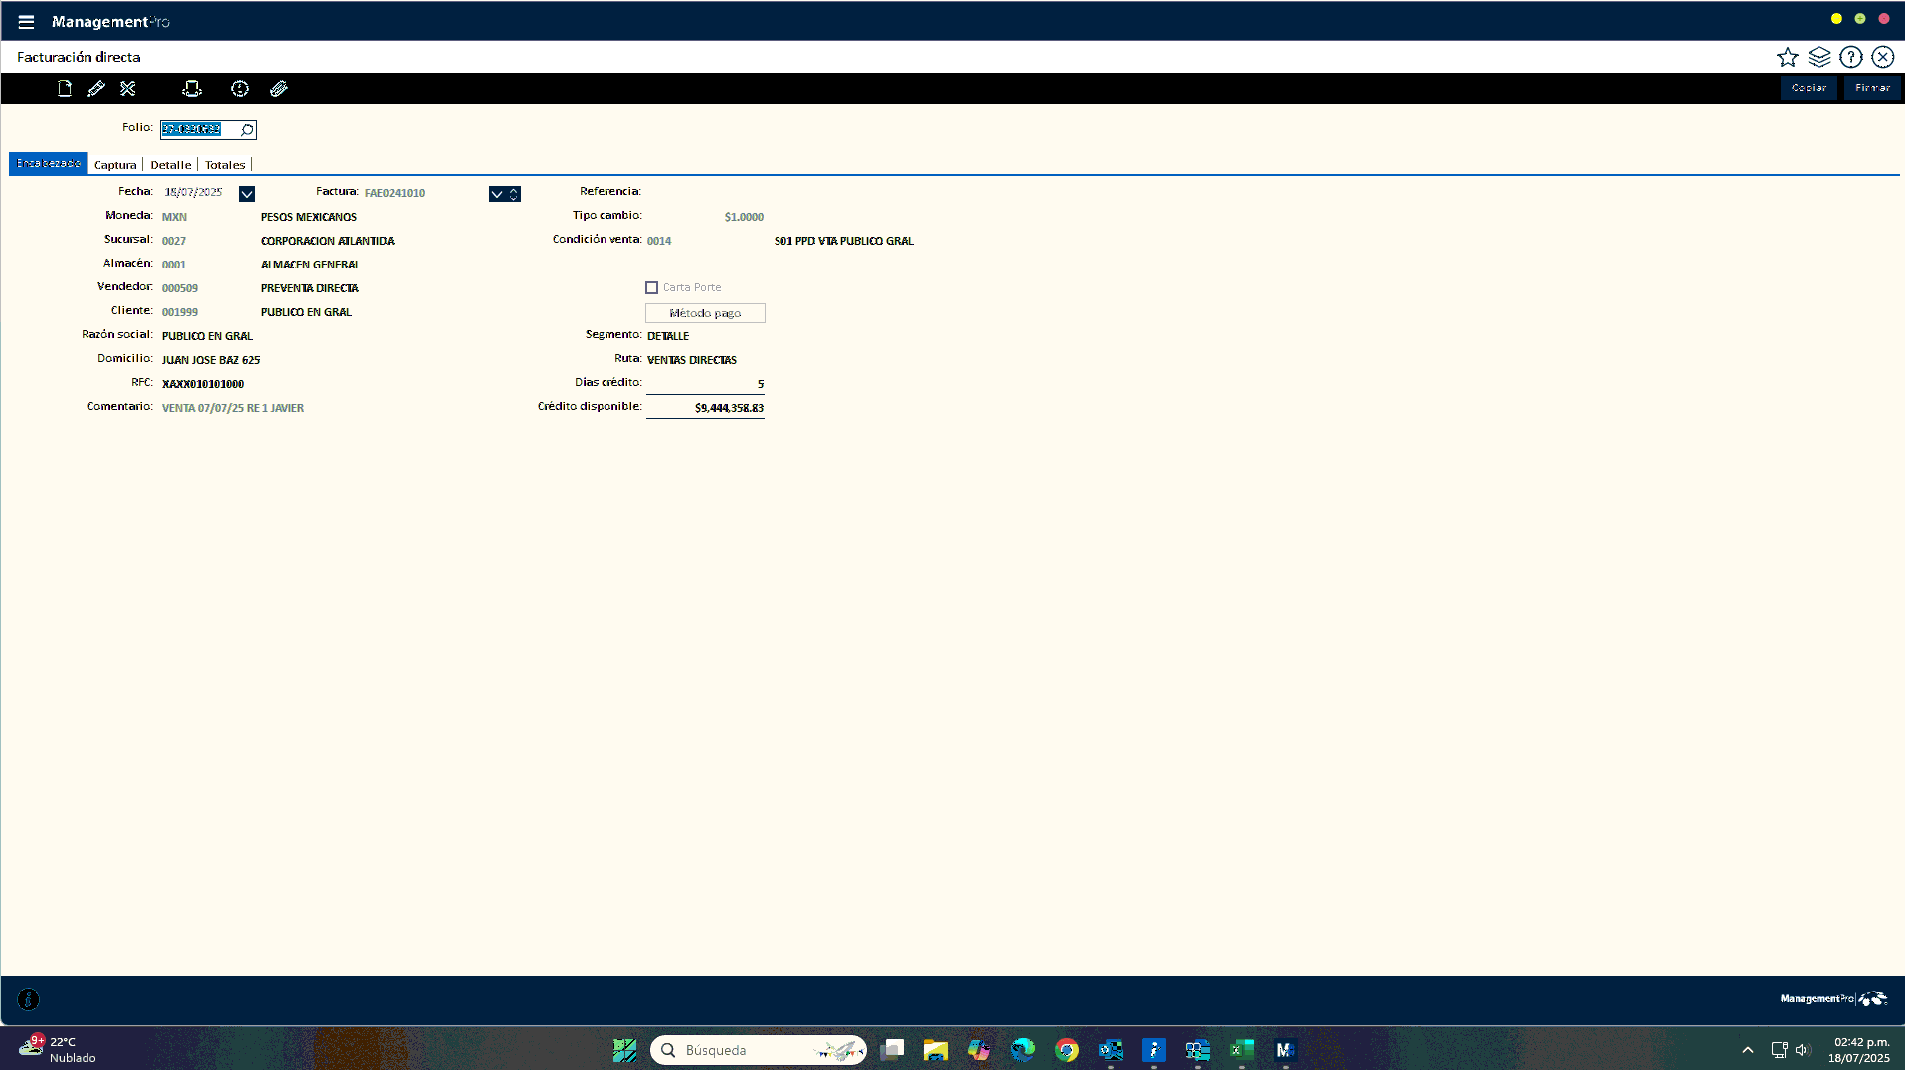The width and height of the screenshot is (1905, 1070).
Task: Mark Facturación directa as favorite star
Action: click(1788, 57)
